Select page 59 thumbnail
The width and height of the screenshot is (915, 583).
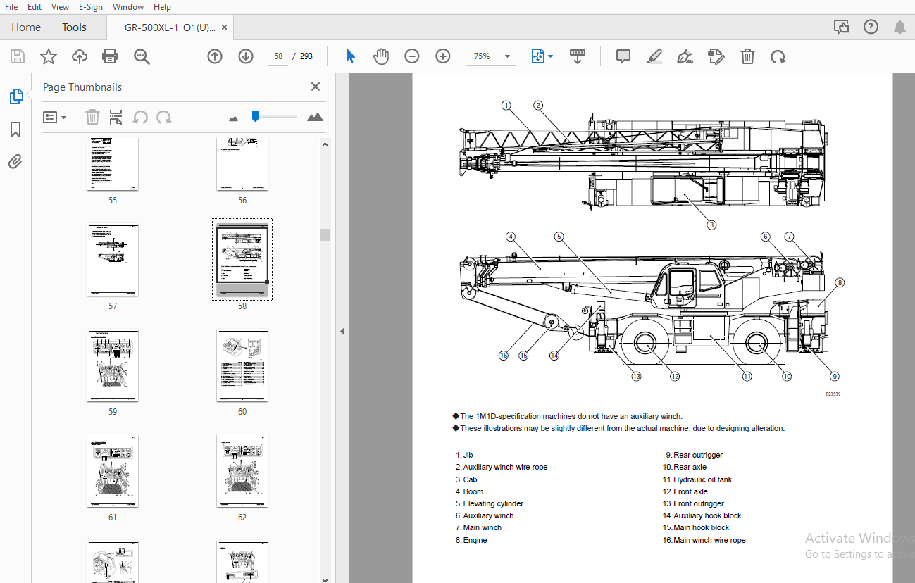coord(113,366)
